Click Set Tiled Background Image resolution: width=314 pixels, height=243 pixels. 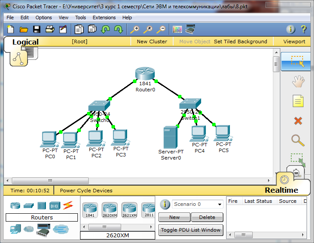tap(240, 42)
